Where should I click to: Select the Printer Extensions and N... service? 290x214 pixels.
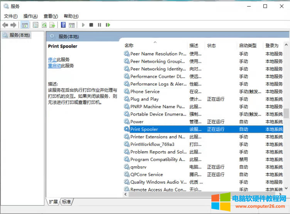tap(158, 137)
